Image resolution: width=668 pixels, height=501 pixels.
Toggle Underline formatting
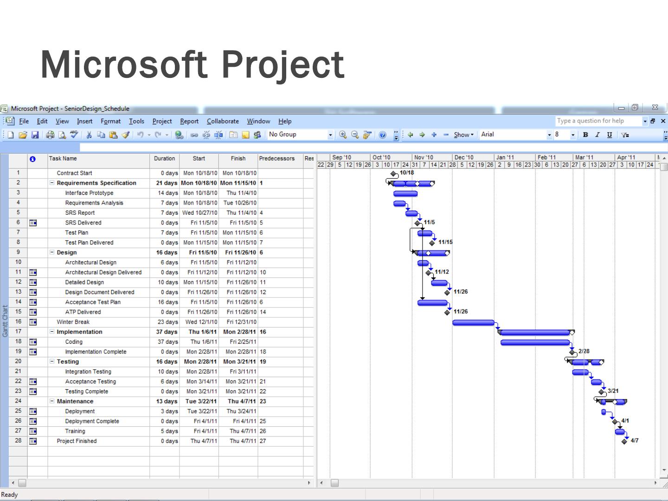(x=610, y=135)
